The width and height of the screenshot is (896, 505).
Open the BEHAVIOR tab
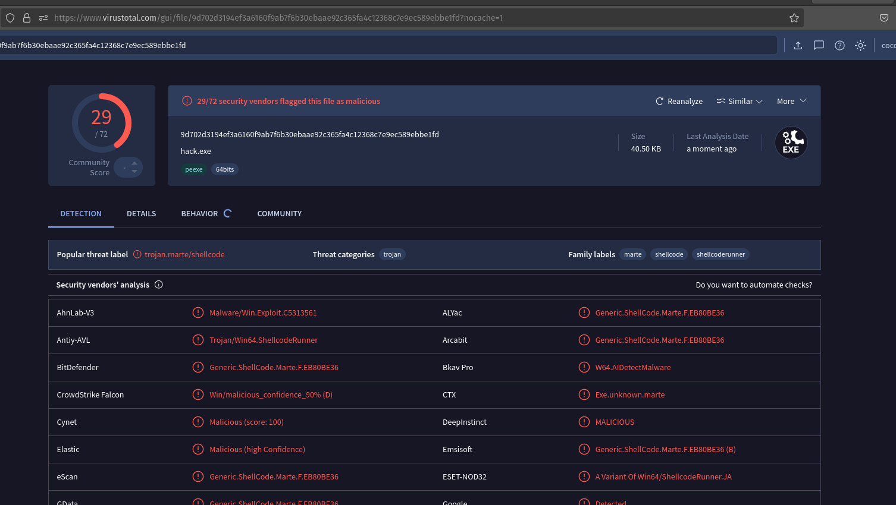(206, 213)
